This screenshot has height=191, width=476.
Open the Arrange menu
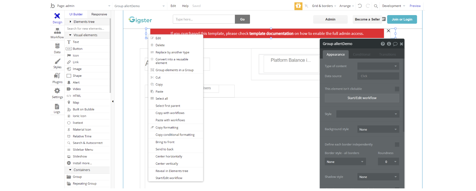346,6
